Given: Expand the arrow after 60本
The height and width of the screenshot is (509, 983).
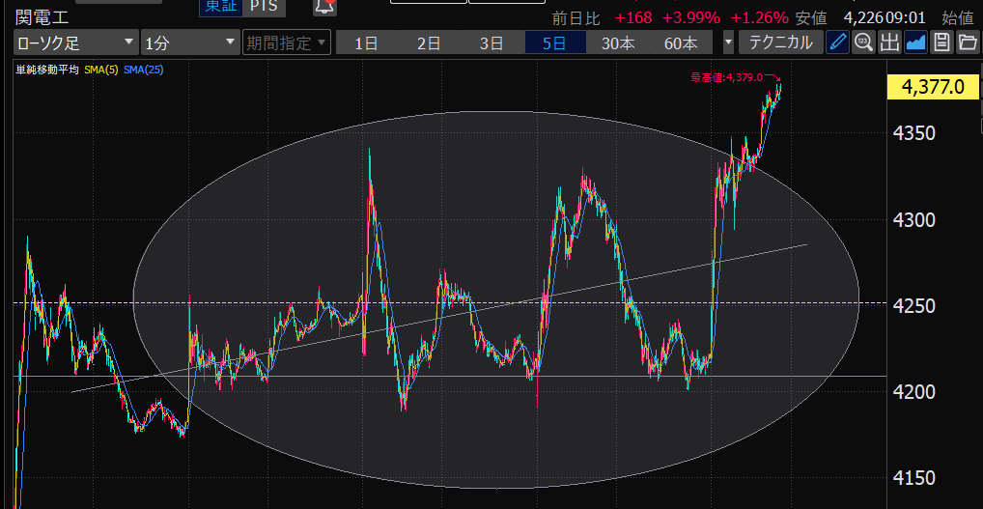Looking at the screenshot, I should pyautogui.click(x=728, y=42).
